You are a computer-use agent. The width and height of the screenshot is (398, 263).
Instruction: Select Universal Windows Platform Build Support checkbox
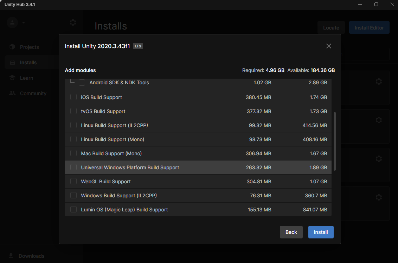tap(73, 167)
